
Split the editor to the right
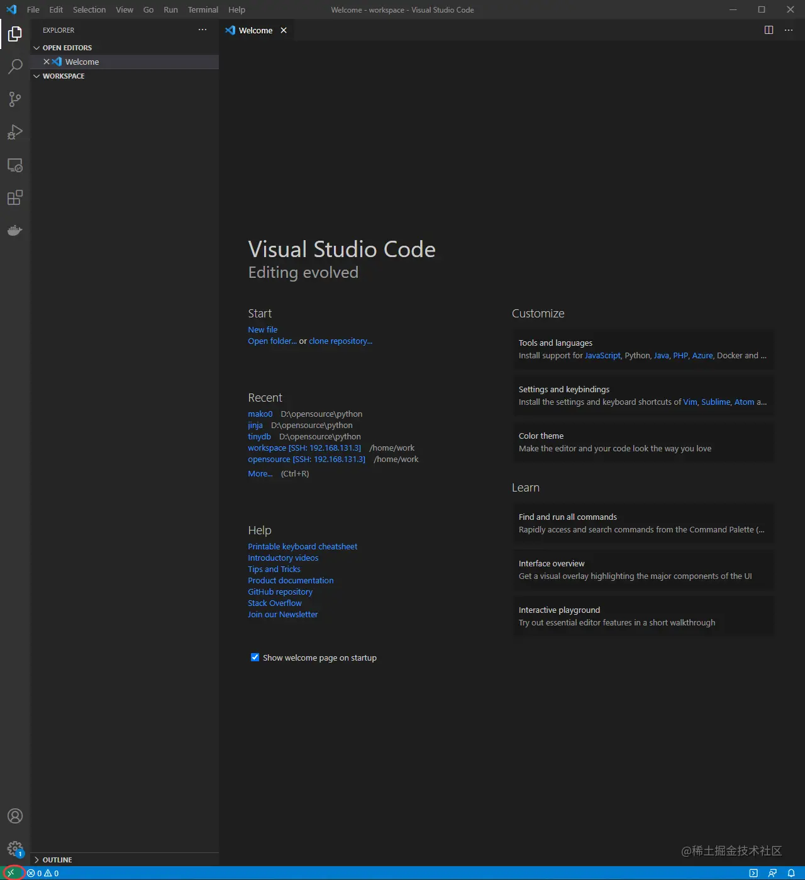tap(769, 30)
